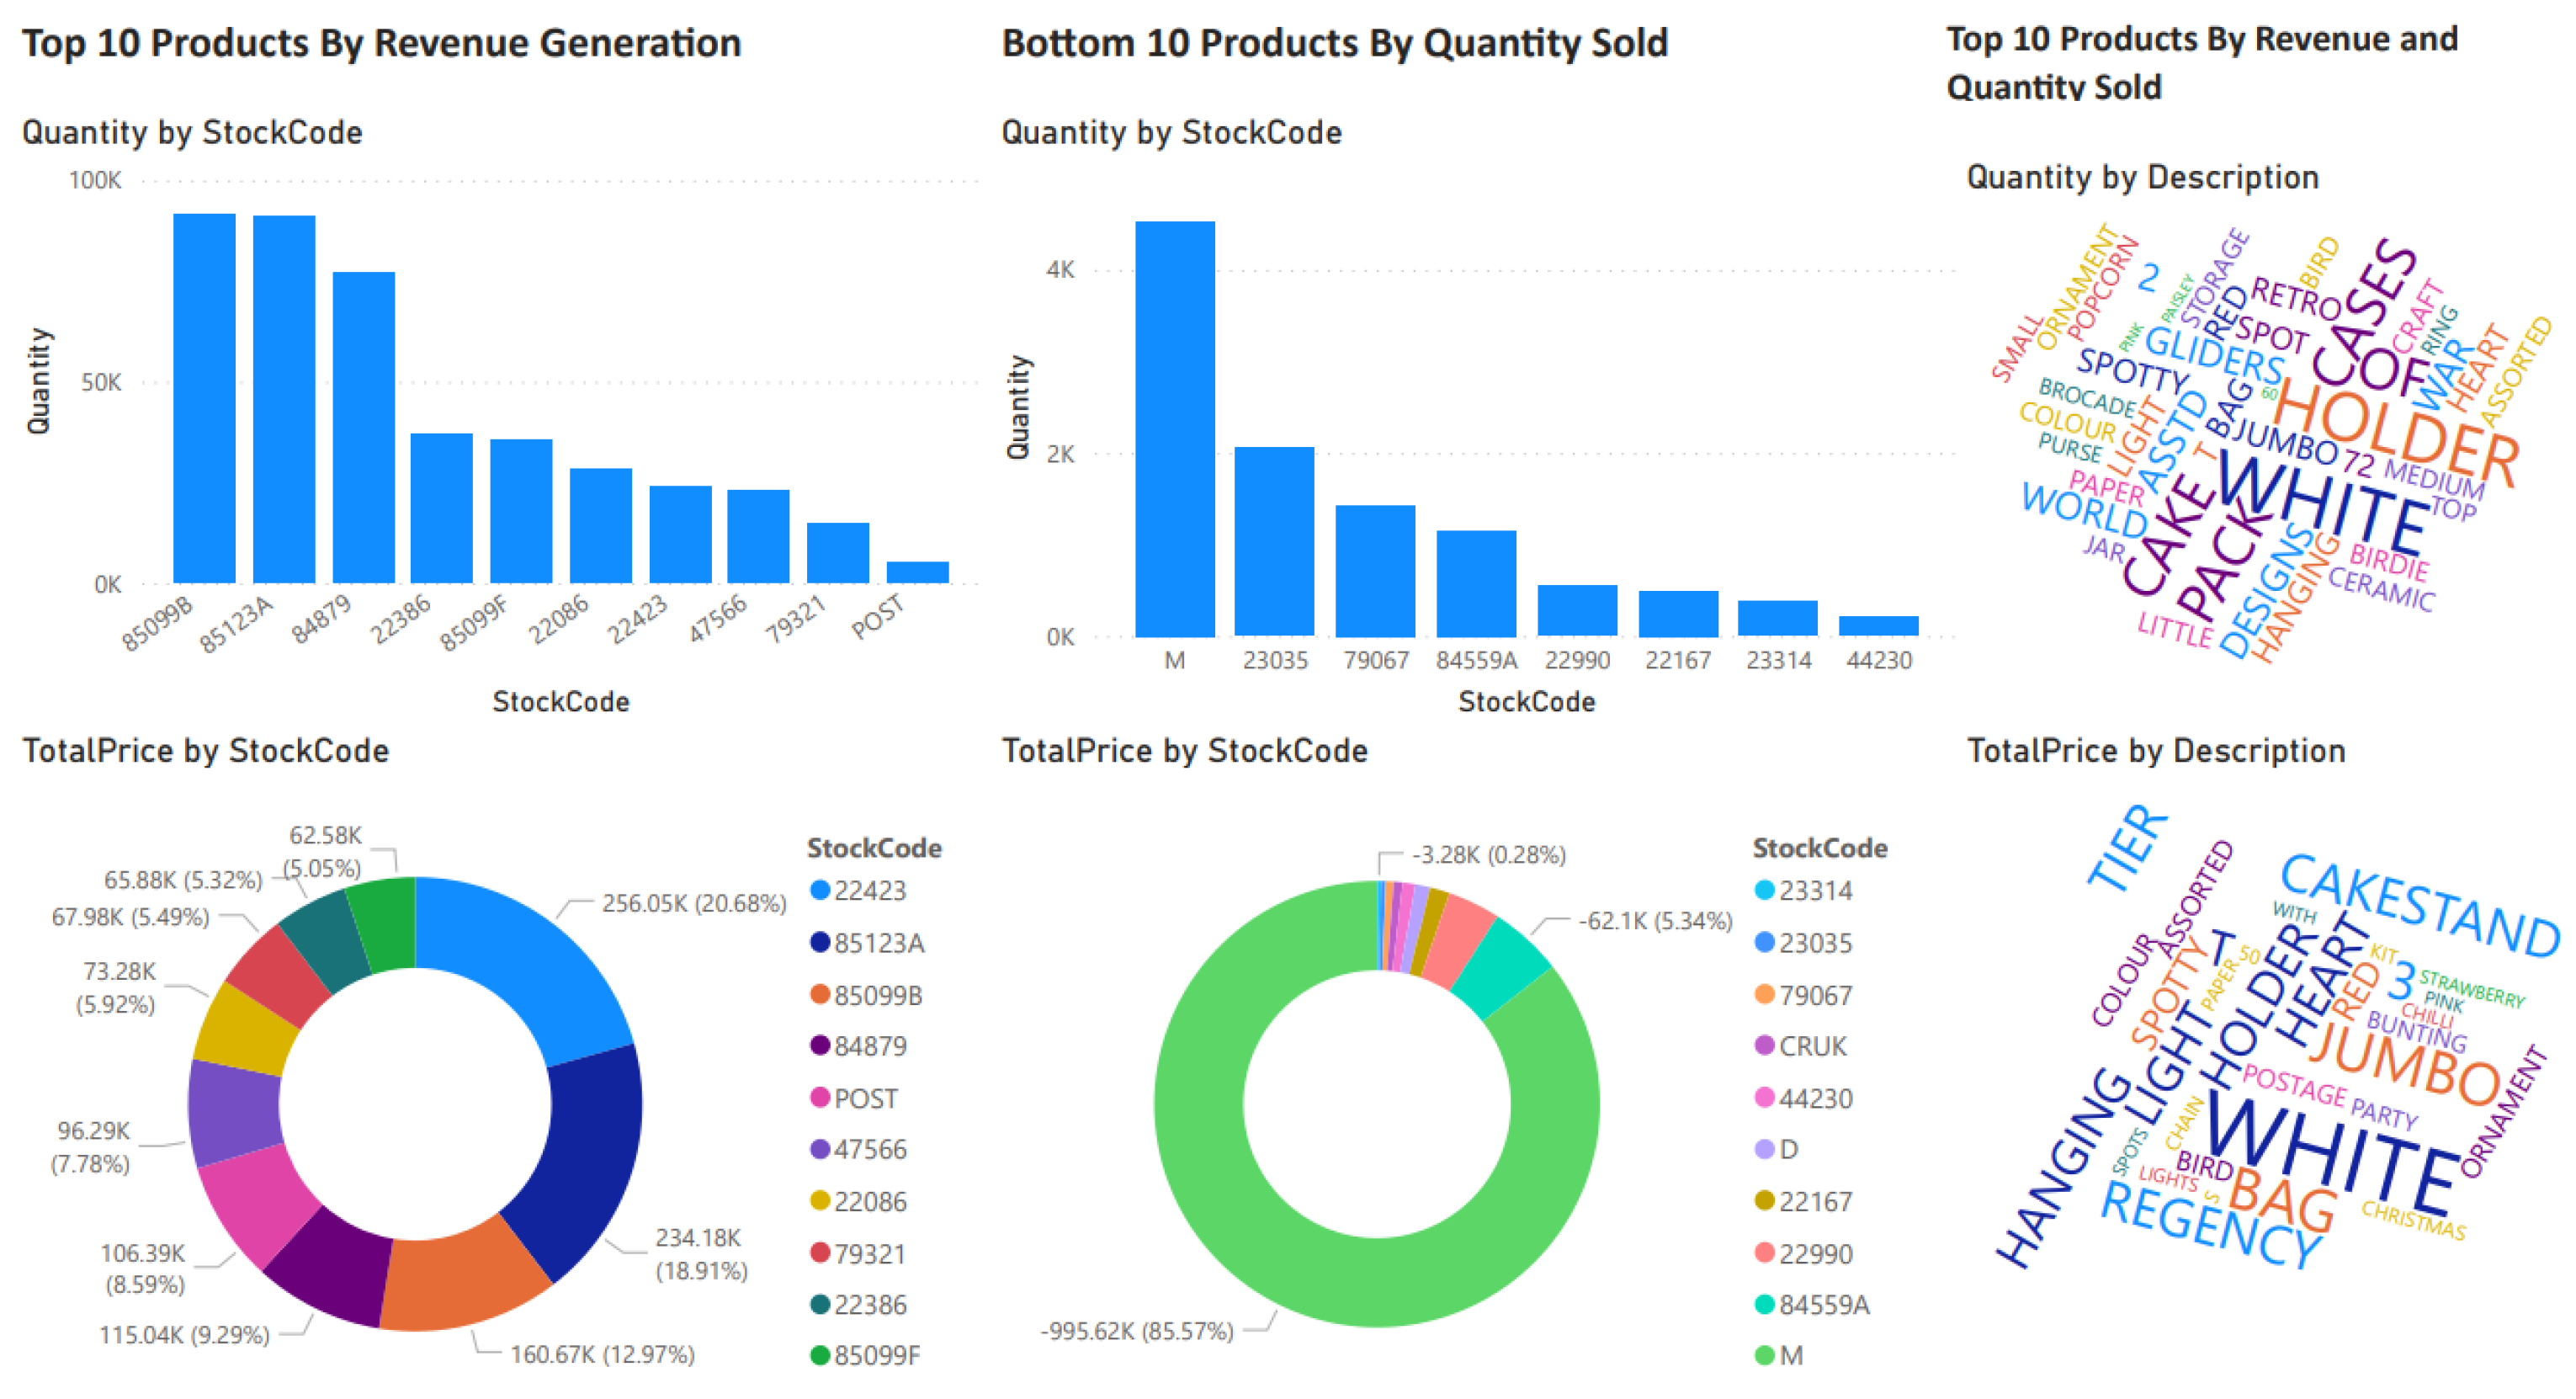Click the 85099B bar in top products chart

(204, 398)
